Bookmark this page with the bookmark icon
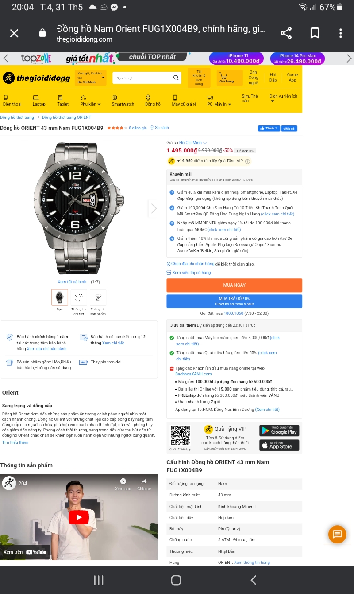The width and height of the screenshot is (354, 594). coord(315,33)
